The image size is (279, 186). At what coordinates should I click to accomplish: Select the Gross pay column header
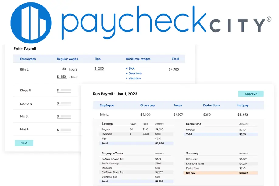tap(148, 105)
